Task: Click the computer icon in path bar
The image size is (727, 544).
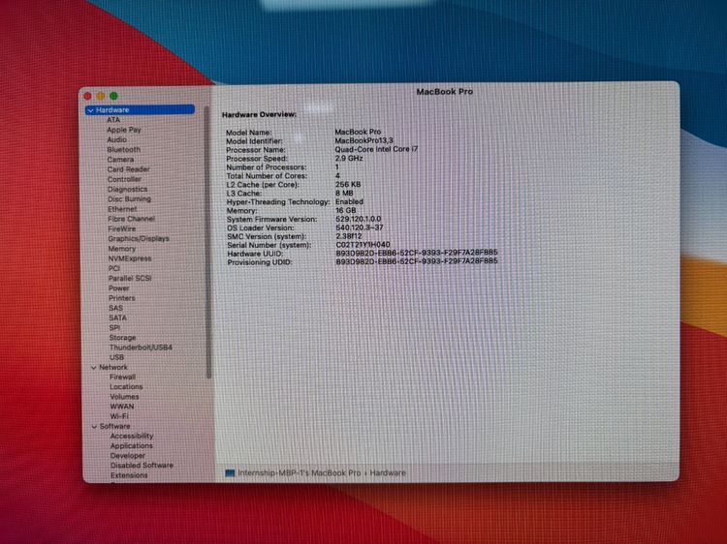Action: 230,473
